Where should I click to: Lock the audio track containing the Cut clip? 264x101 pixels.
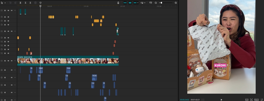[5, 85]
